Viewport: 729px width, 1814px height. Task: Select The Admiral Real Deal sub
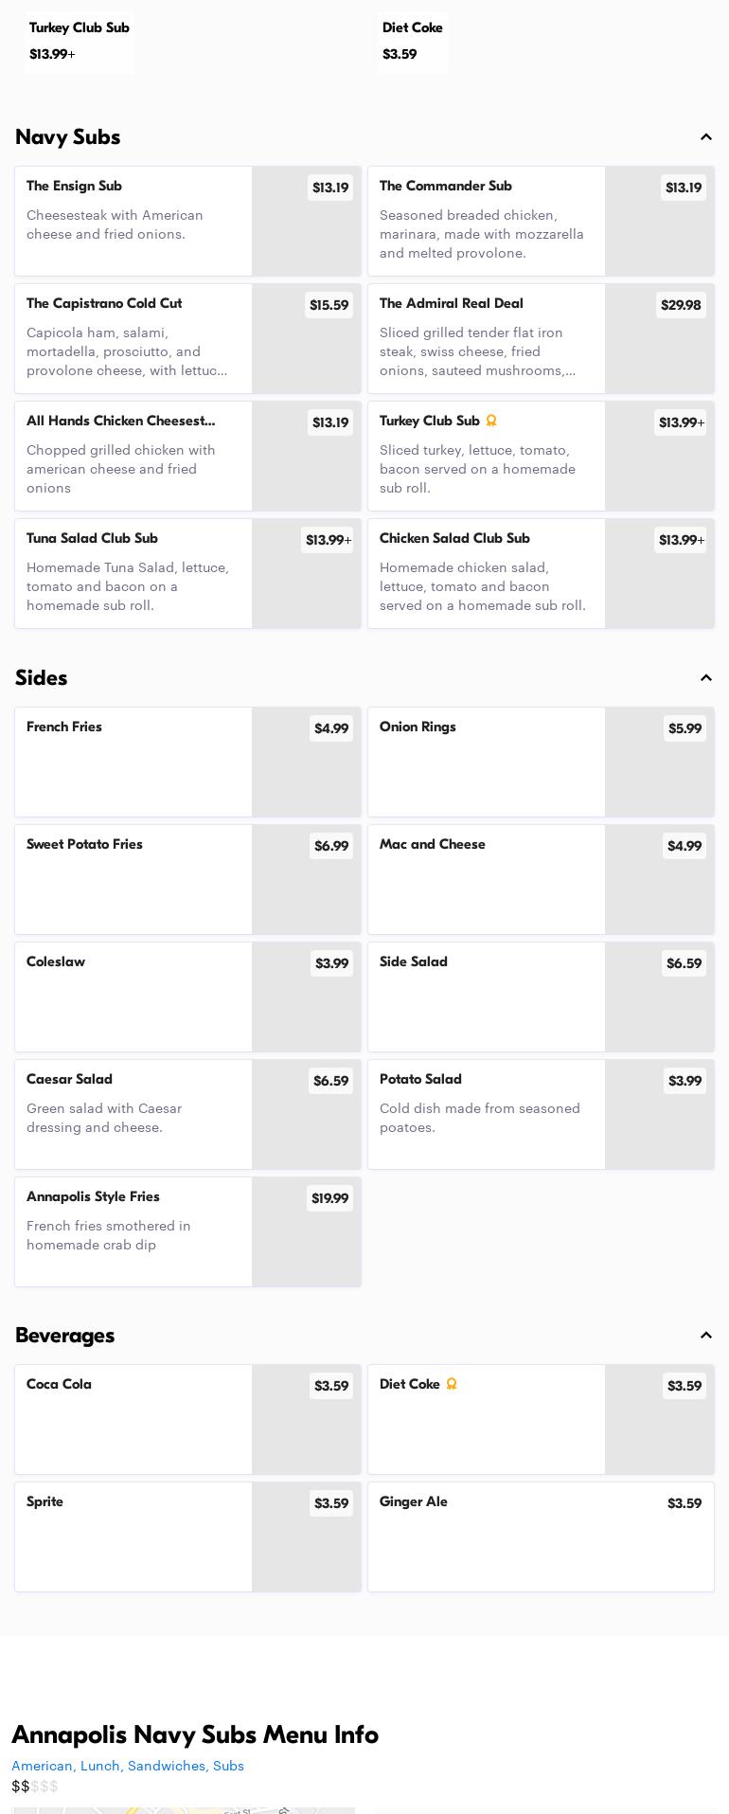click(541, 338)
